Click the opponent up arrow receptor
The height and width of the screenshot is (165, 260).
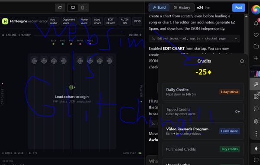click(54, 61)
